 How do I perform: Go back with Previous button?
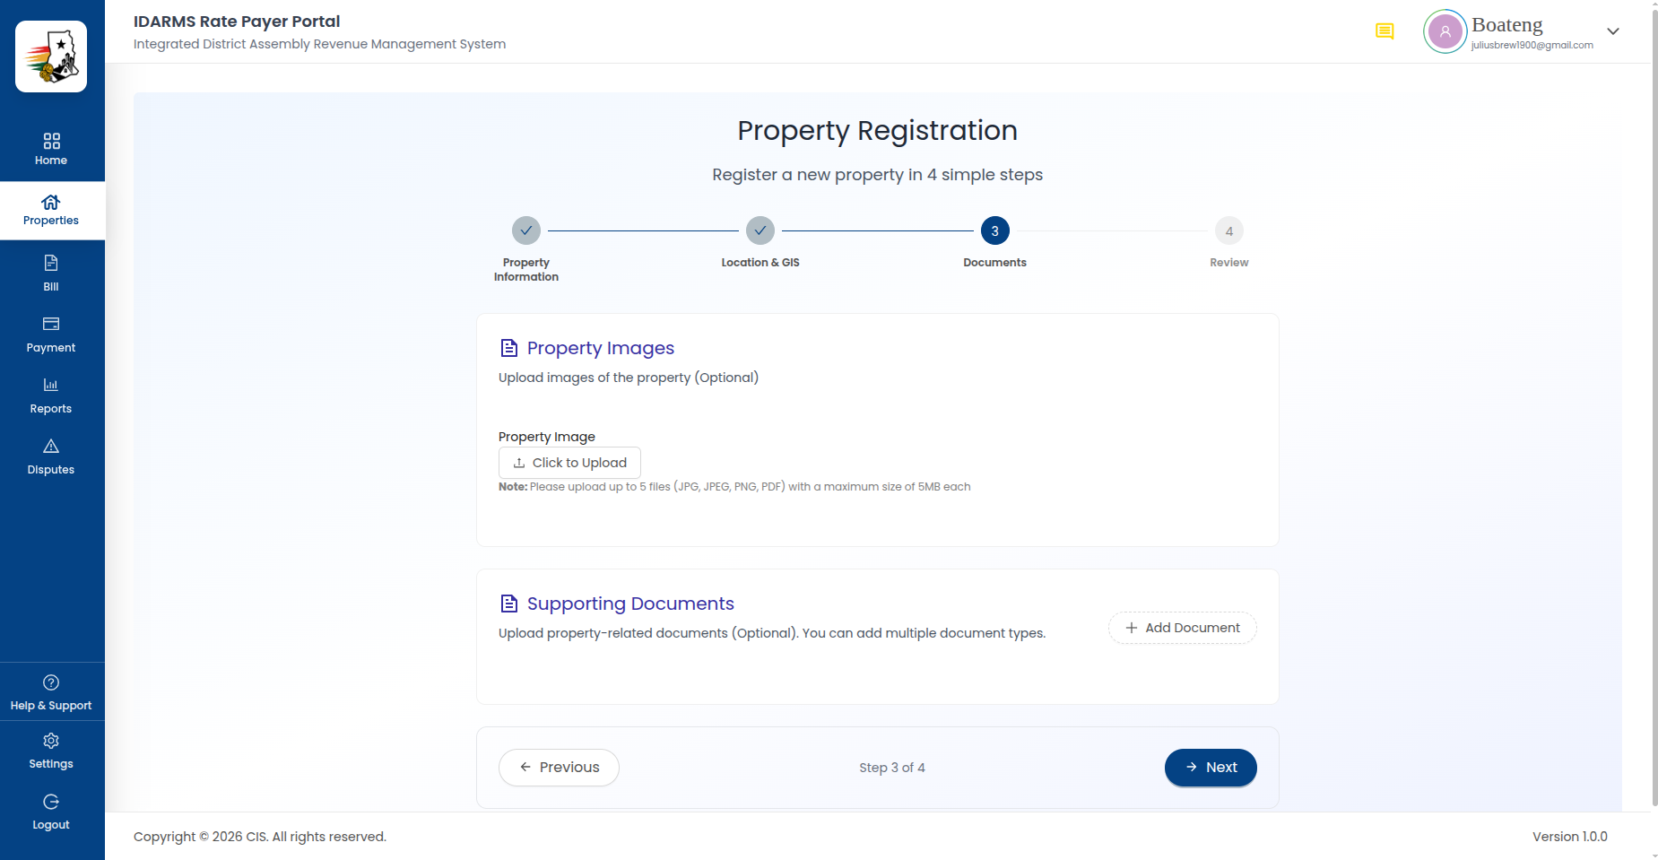click(x=559, y=768)
